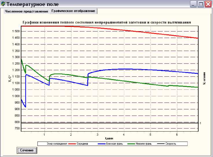The width and height of the screenshot is (213, 157).
Task: Click the Y-axis value 1 000
Action: tap(16, 96)
